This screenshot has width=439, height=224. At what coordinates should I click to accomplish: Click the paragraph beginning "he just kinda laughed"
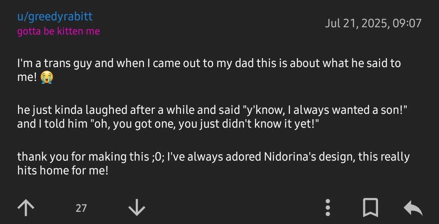(212, 117)
